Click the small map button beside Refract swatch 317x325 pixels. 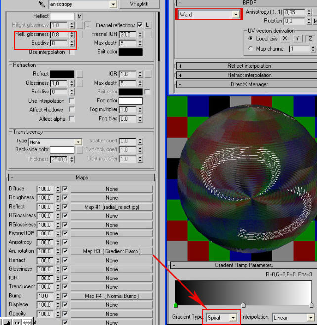(80, 74)
